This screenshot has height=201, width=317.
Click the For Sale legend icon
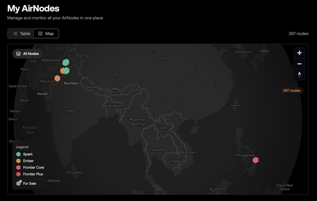[19, 183]
